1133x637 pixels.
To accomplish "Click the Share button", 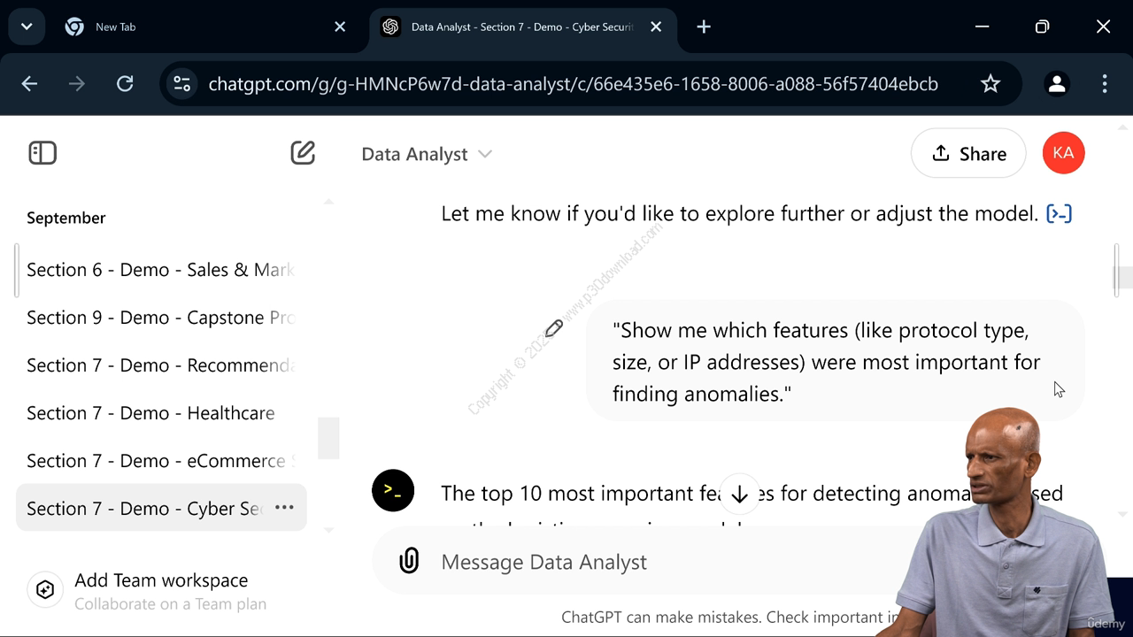I will [x=968, y=153].
